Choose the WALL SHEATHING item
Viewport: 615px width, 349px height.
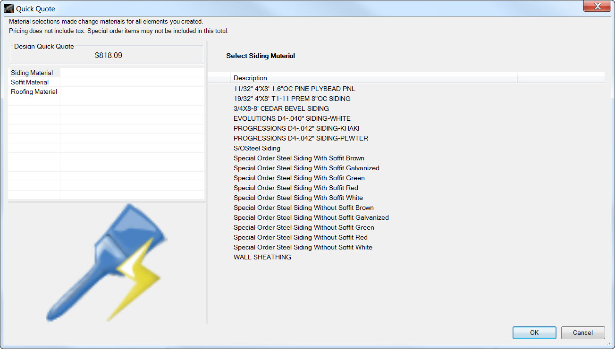click(x=262, y=257)
